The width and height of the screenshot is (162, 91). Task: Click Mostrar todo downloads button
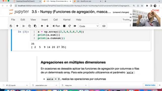(150, 85)
